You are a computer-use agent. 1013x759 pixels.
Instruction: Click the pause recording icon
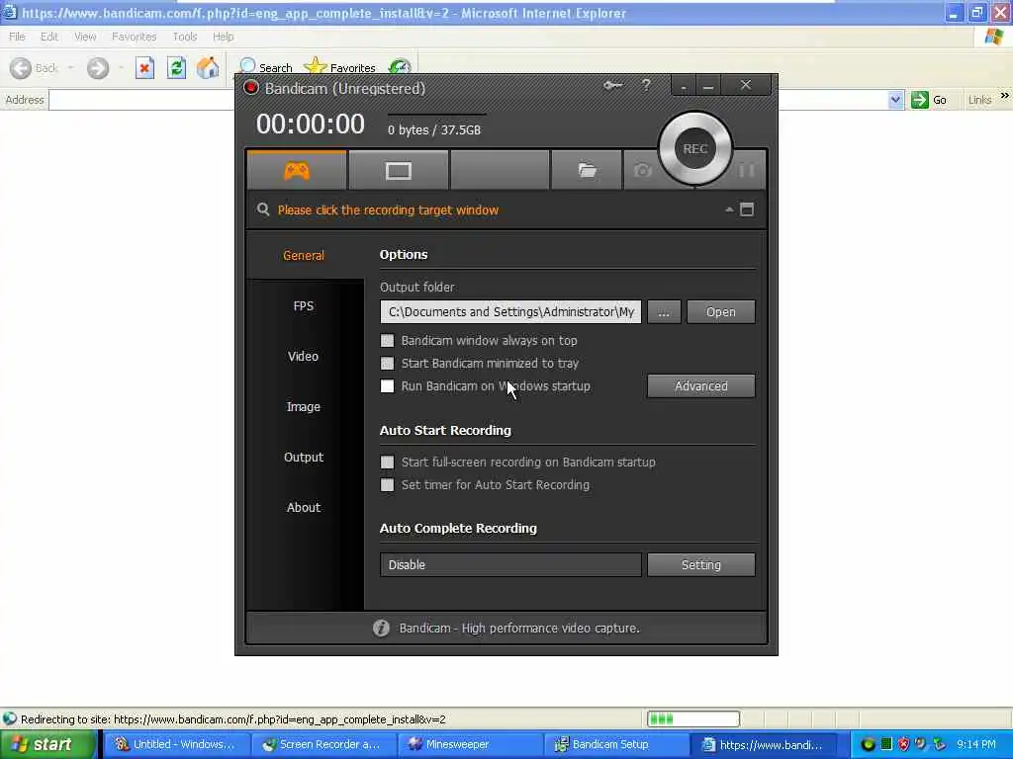click(746, 170)
